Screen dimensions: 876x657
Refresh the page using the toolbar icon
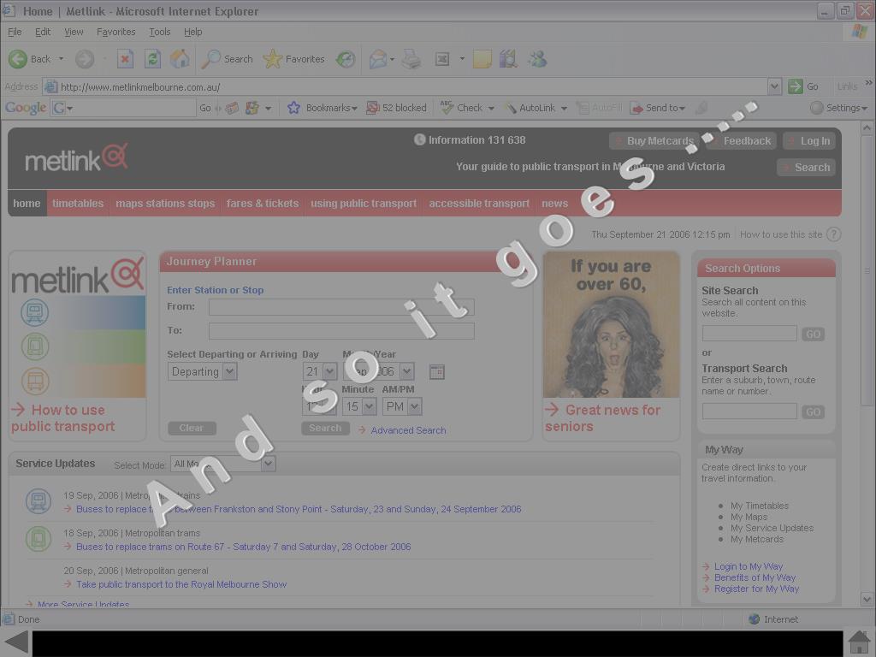[x=152, y=59]
